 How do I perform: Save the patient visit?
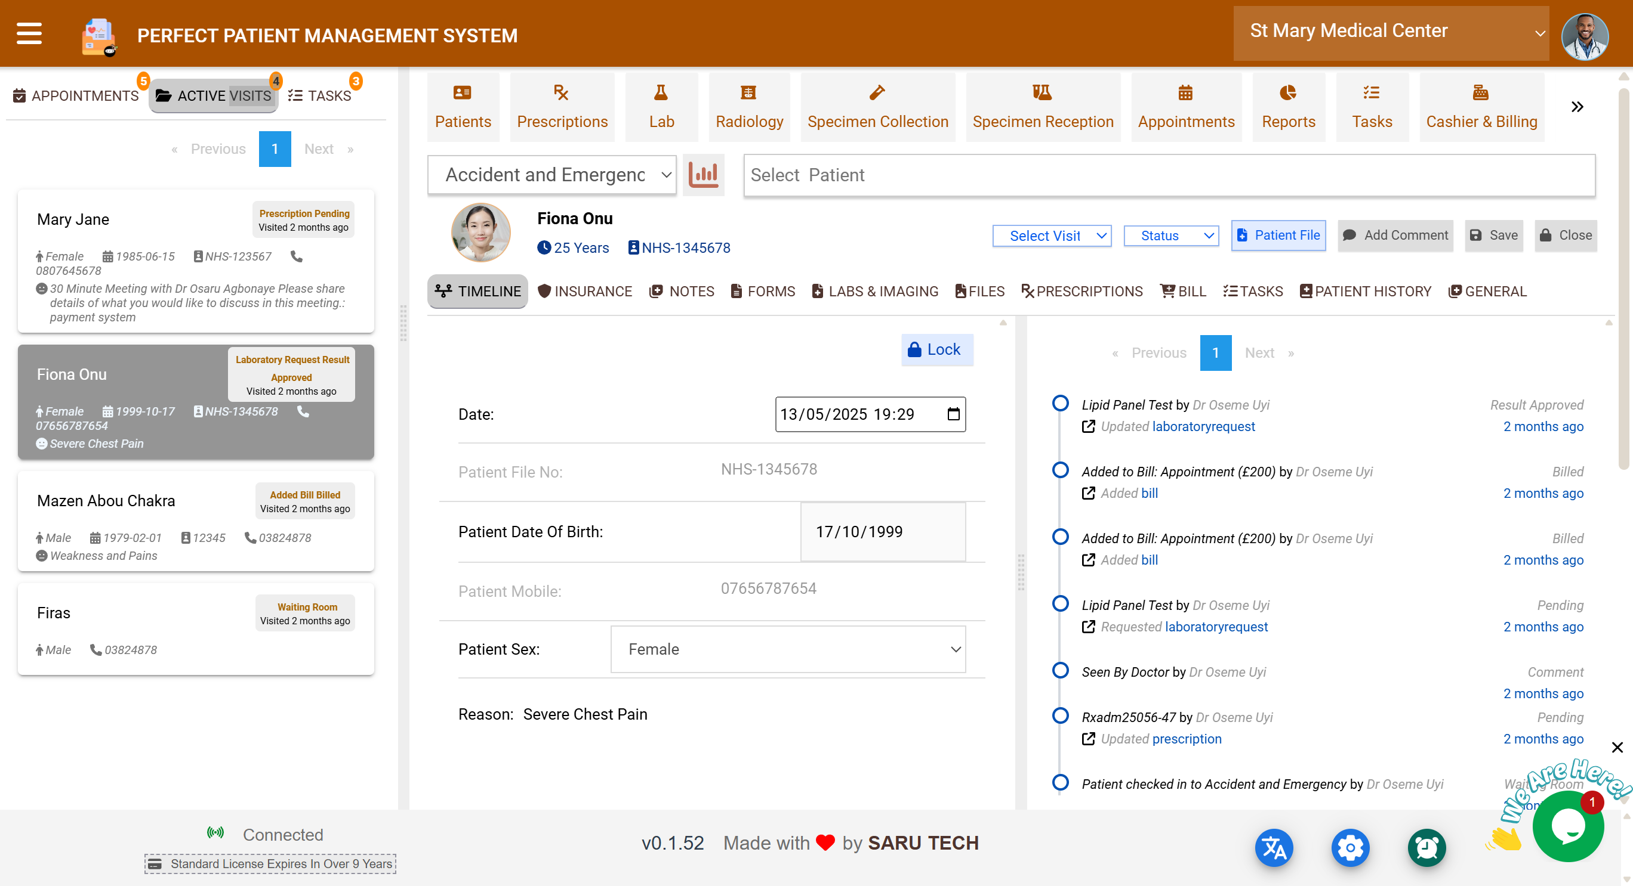(x=1493, y=236)
